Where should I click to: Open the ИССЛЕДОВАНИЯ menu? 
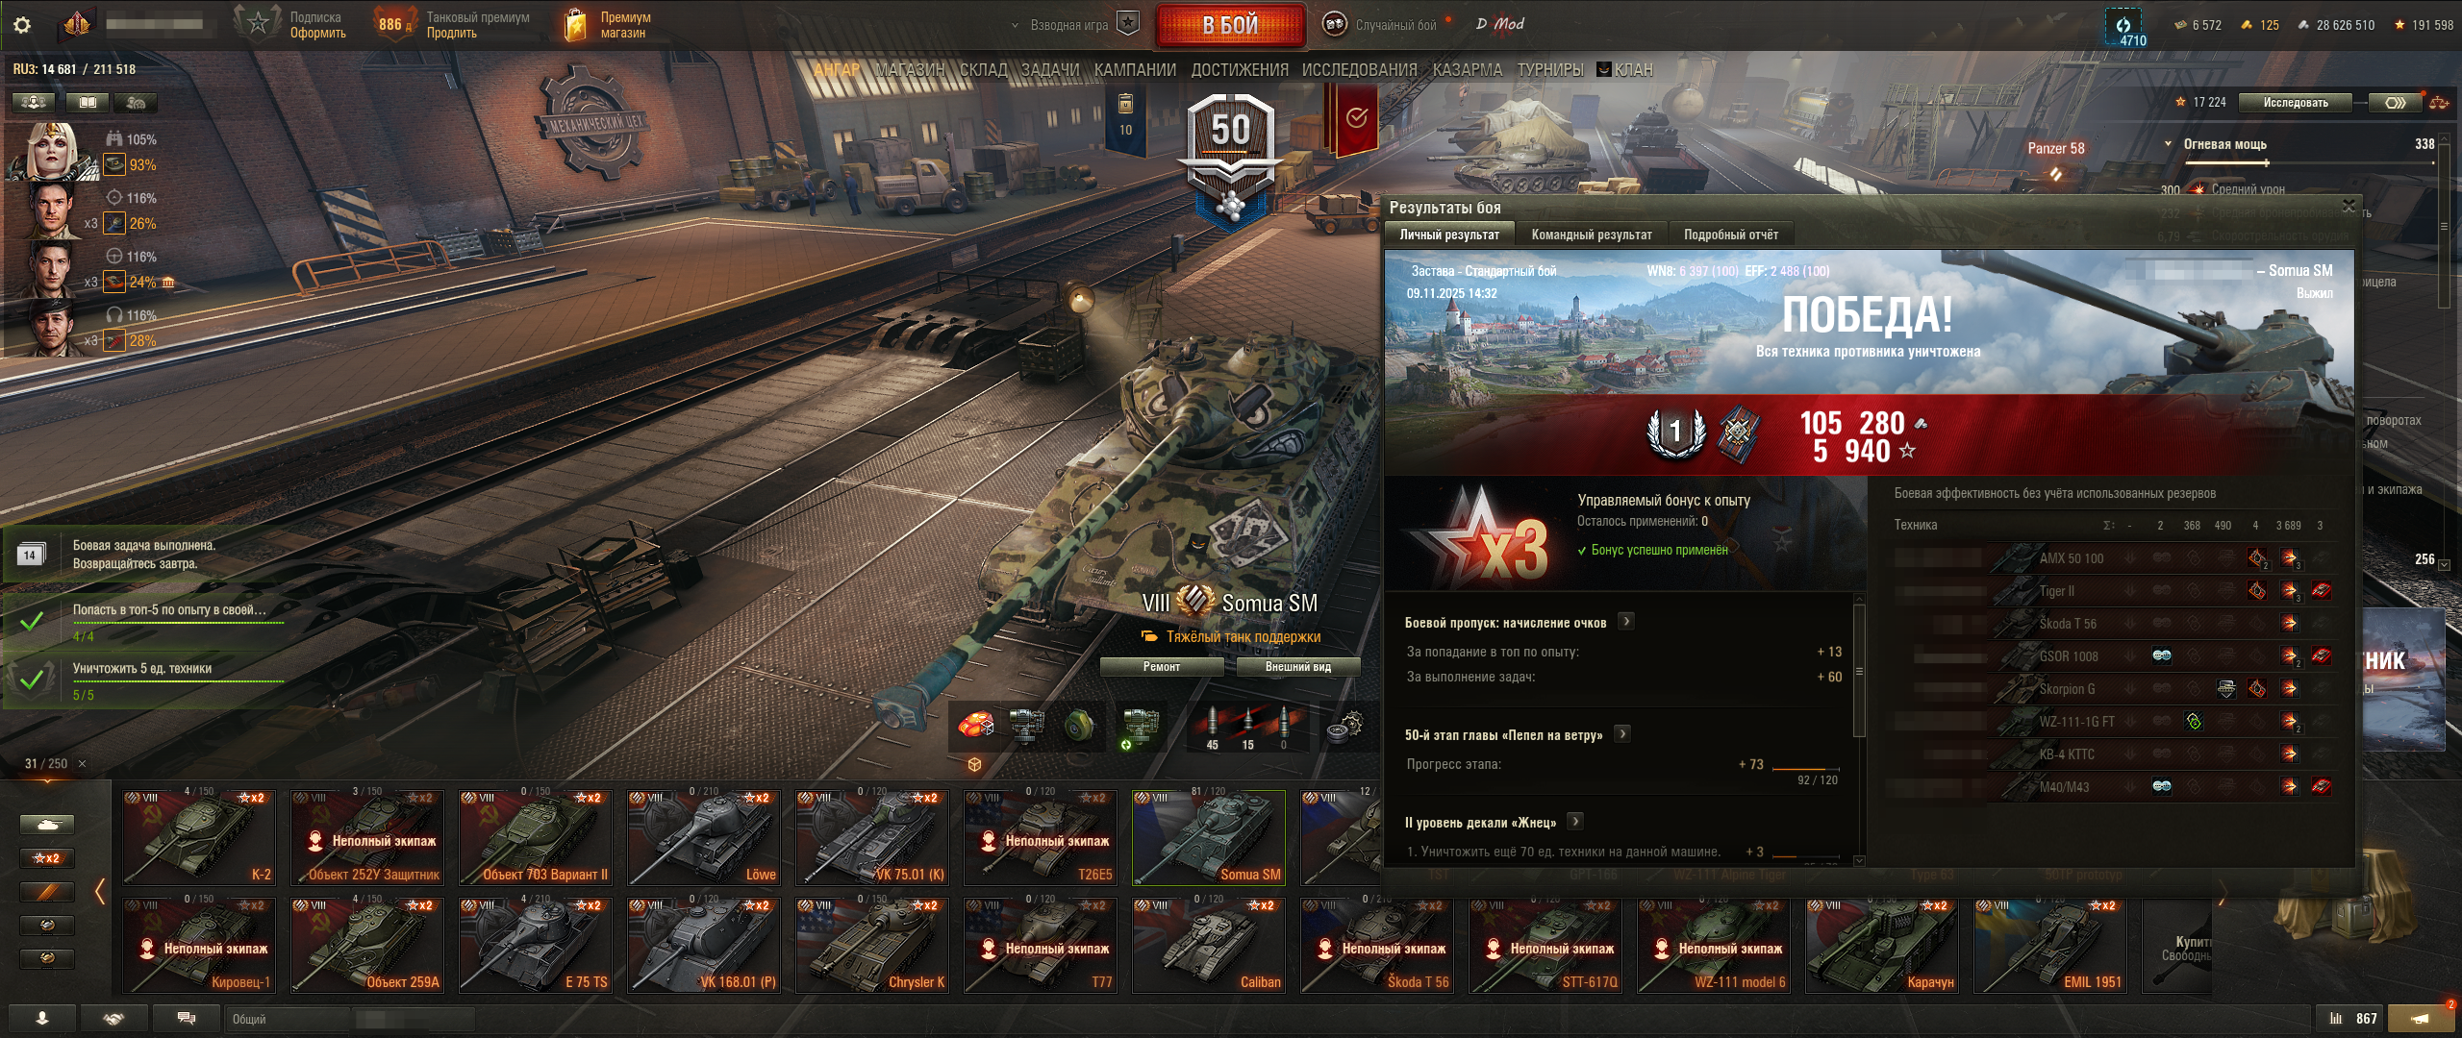[1359, 70]
